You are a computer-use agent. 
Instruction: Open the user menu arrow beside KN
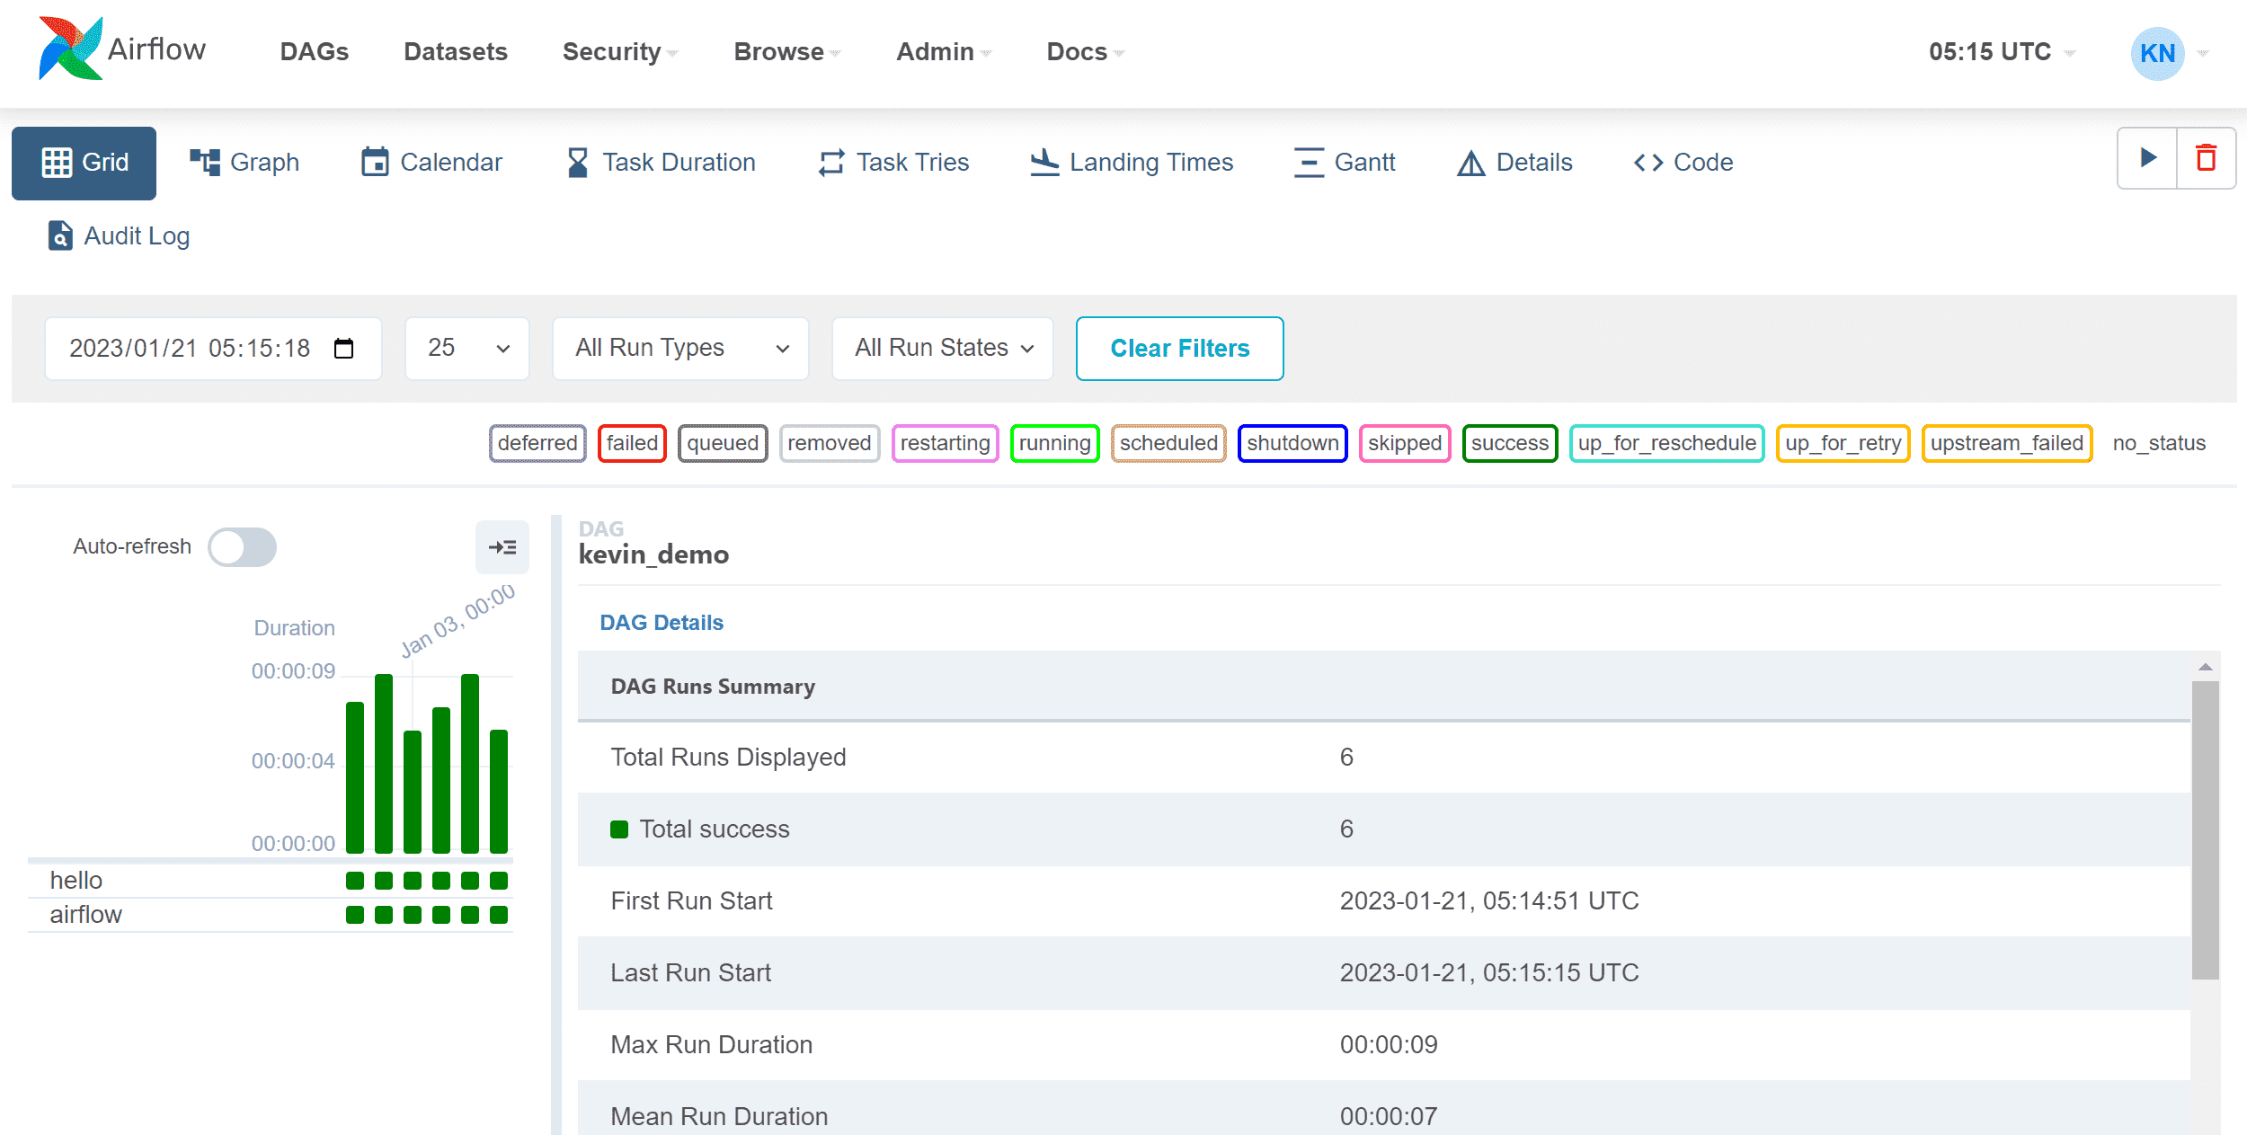click(x=2202, y=54)
